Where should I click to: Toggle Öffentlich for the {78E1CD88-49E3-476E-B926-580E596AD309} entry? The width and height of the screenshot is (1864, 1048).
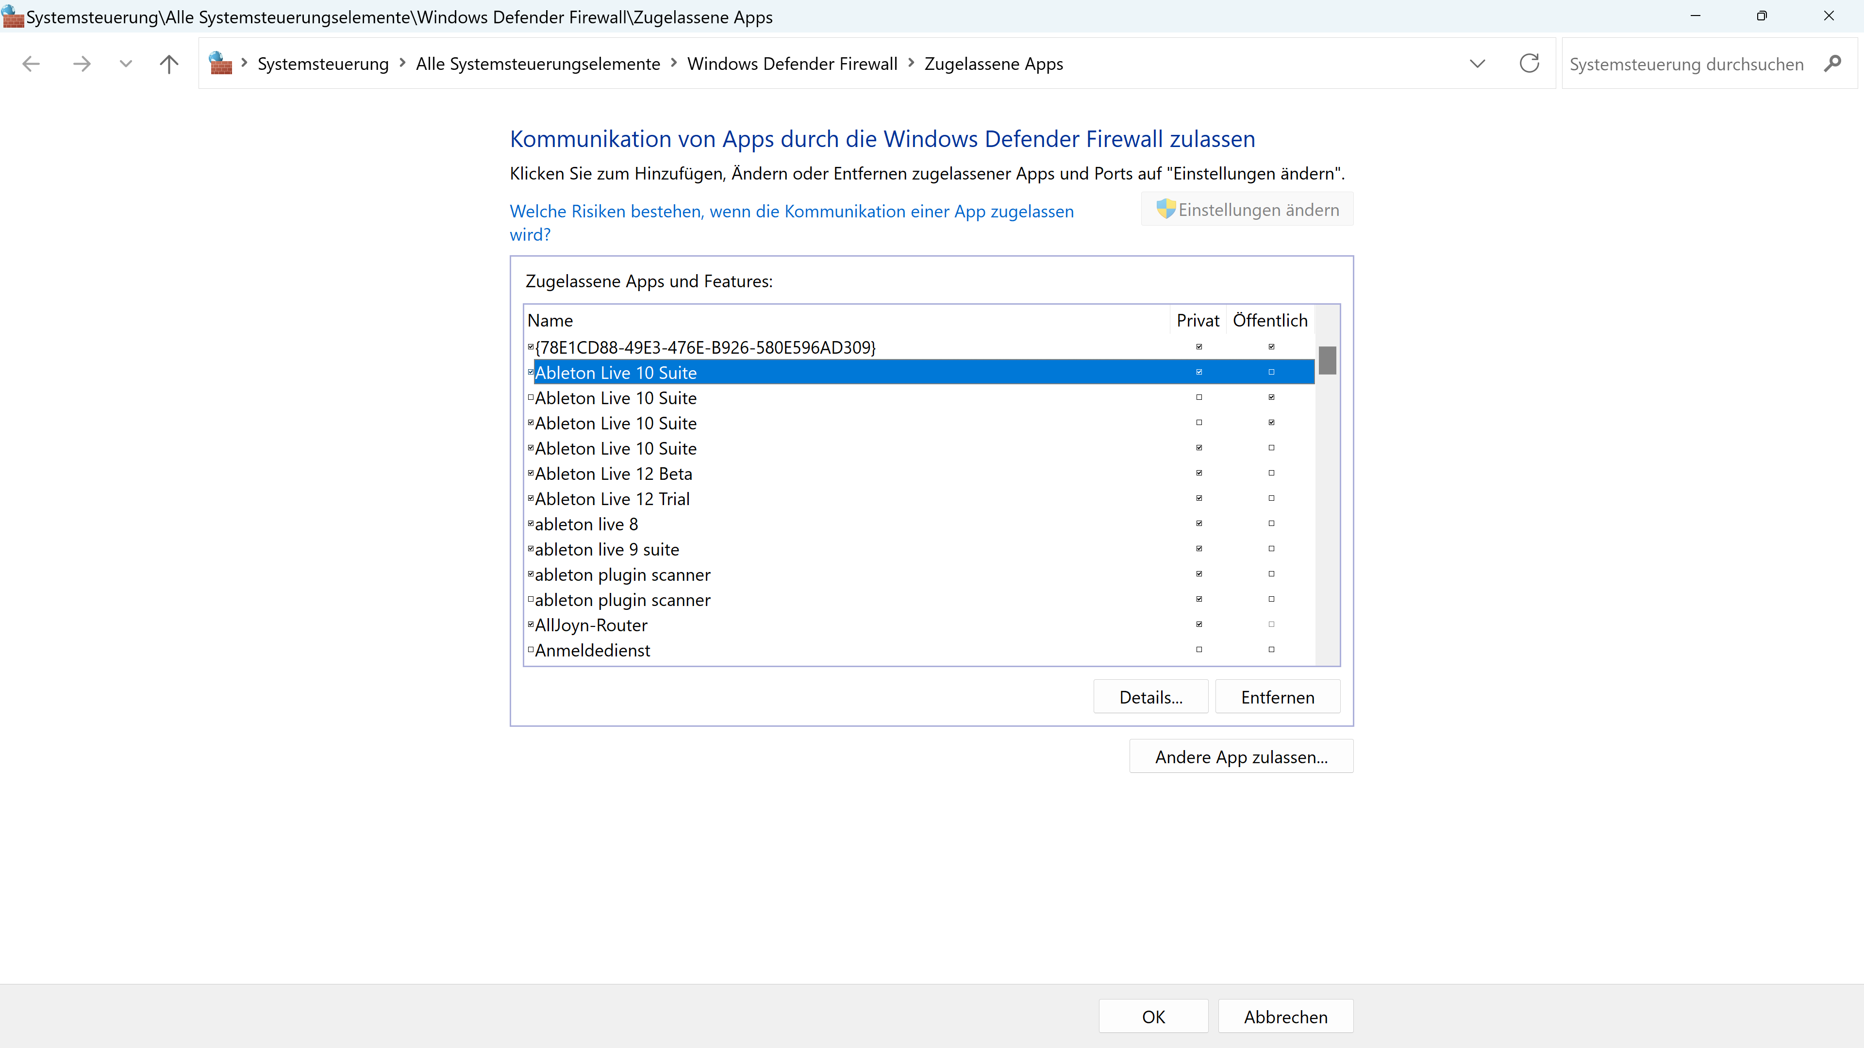pos(1271,347)
